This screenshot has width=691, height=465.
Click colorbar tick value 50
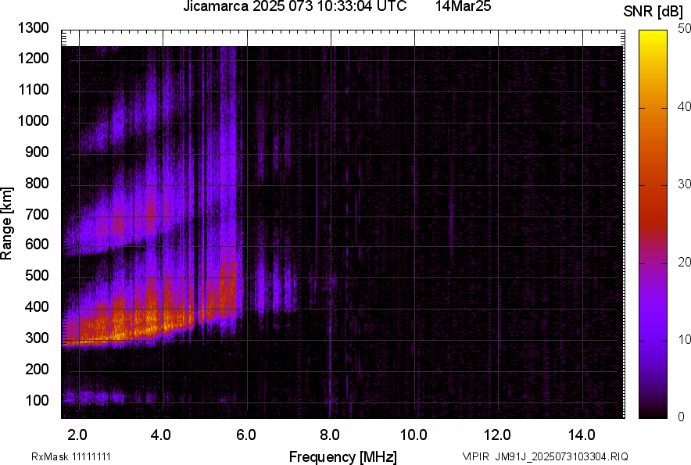(684, 29)
